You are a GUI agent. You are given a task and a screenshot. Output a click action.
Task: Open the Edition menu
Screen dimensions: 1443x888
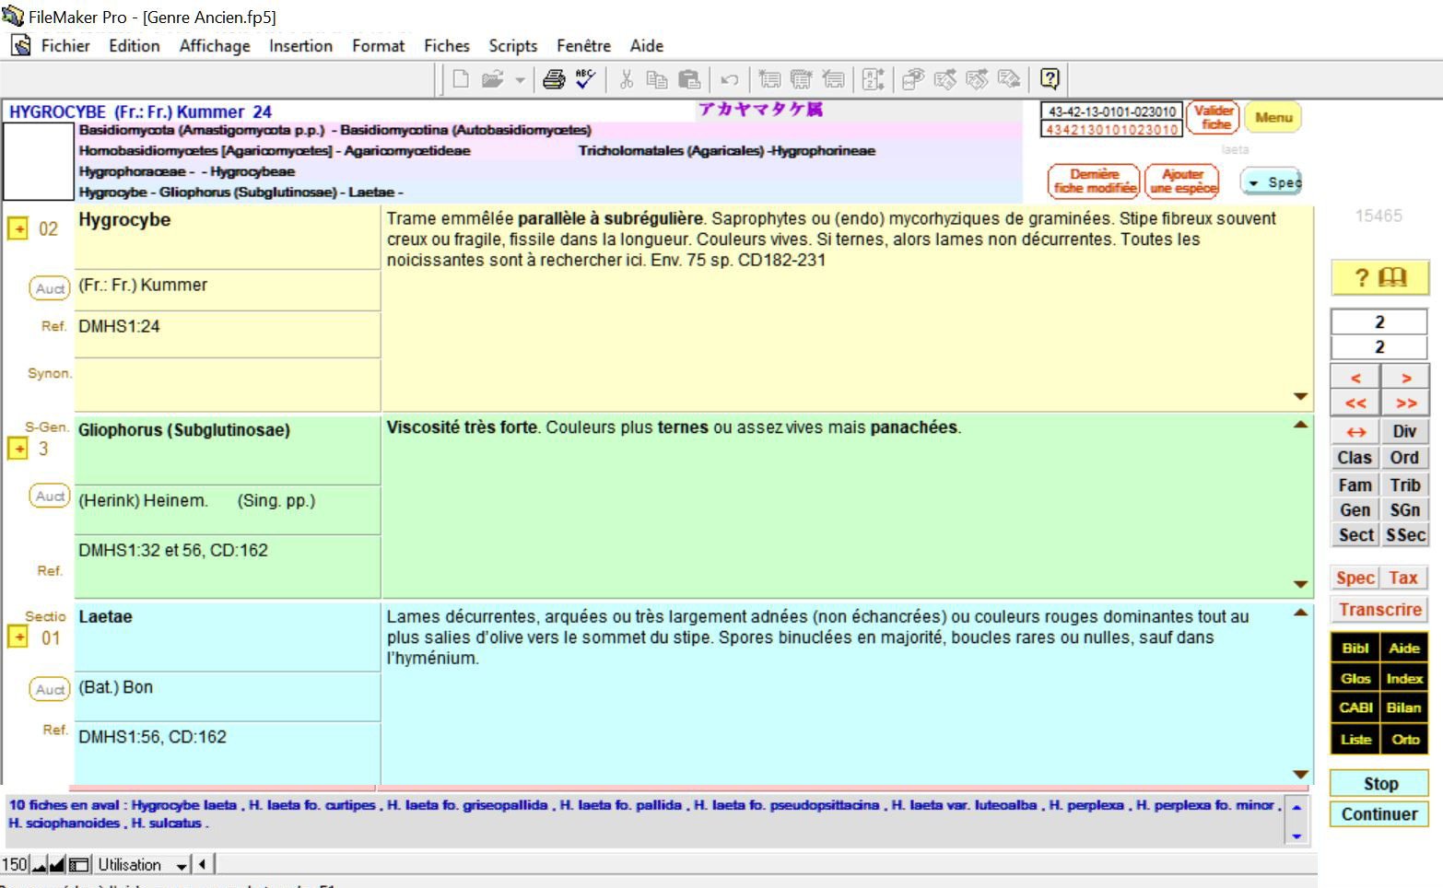pyautogui.click(x=135, y=46)
